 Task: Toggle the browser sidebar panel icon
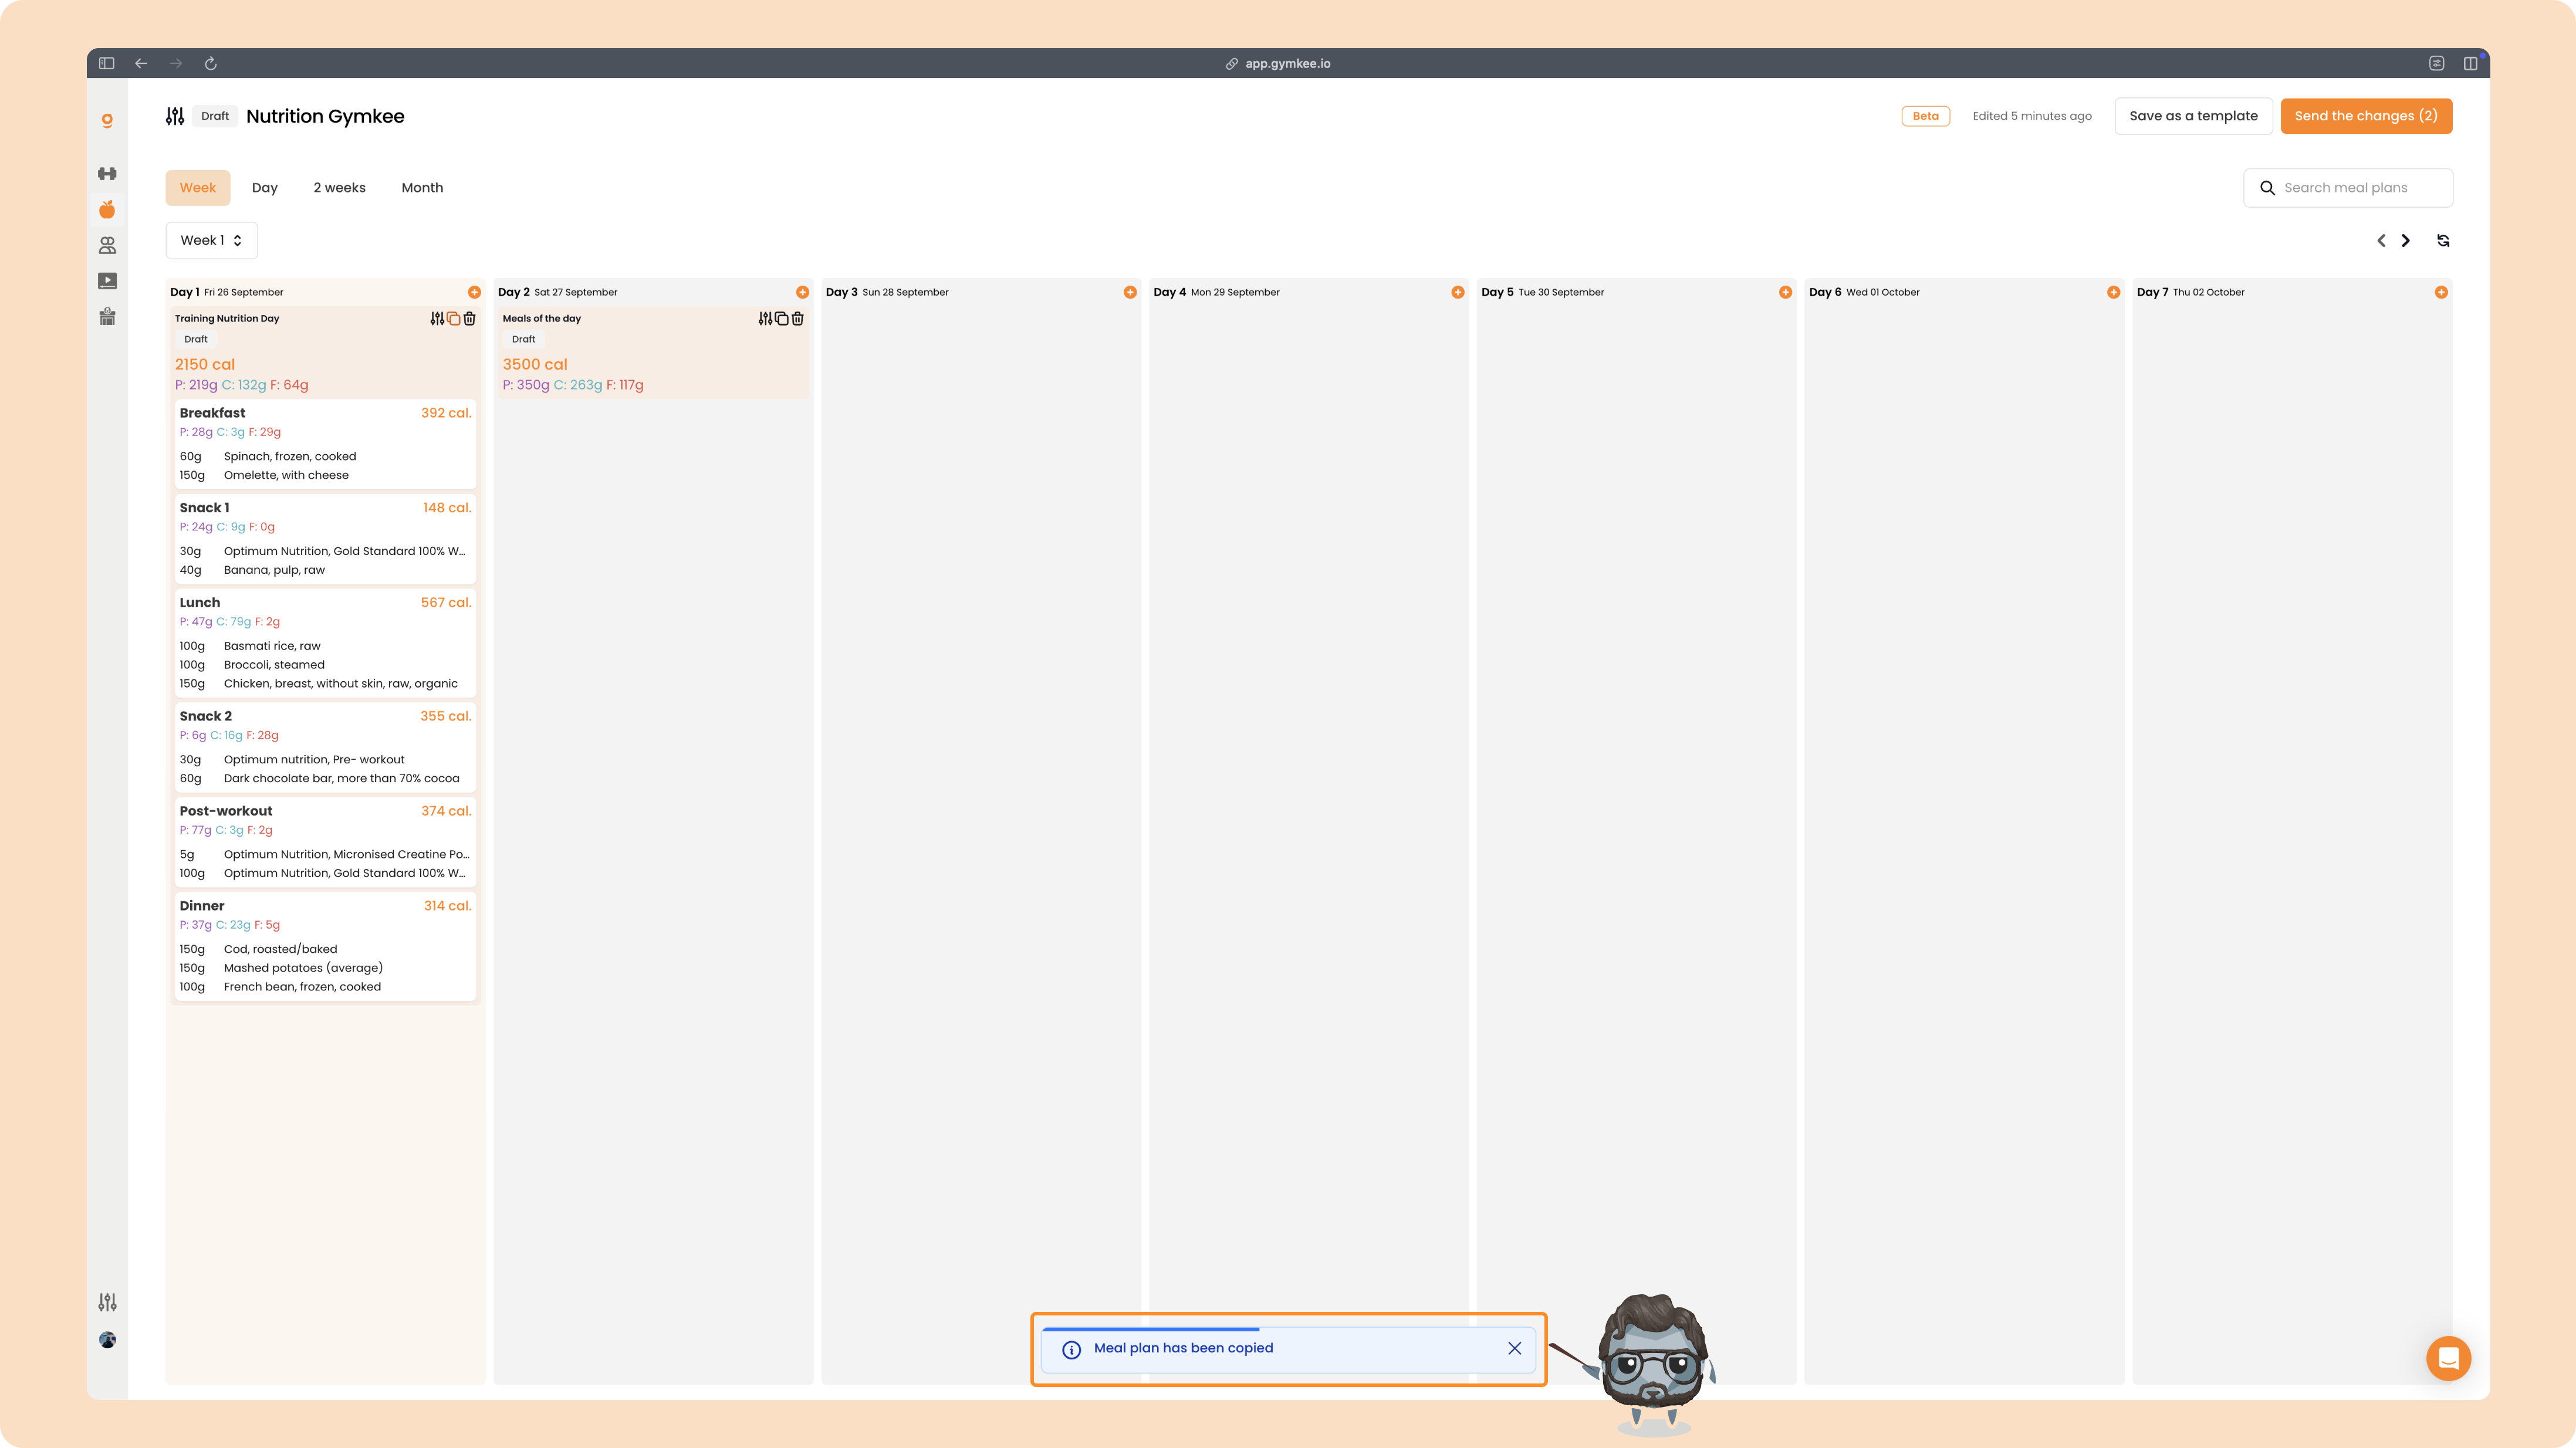pyautogui.click(x=107, y=63)
